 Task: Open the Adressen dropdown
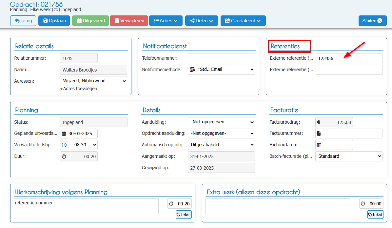[93, 81]
